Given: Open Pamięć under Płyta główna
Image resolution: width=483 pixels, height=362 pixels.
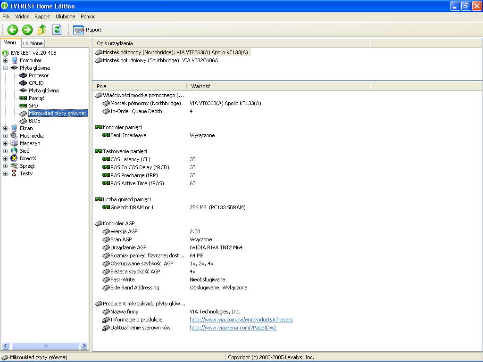Looking at the screenshot, I should click(36, 98).
